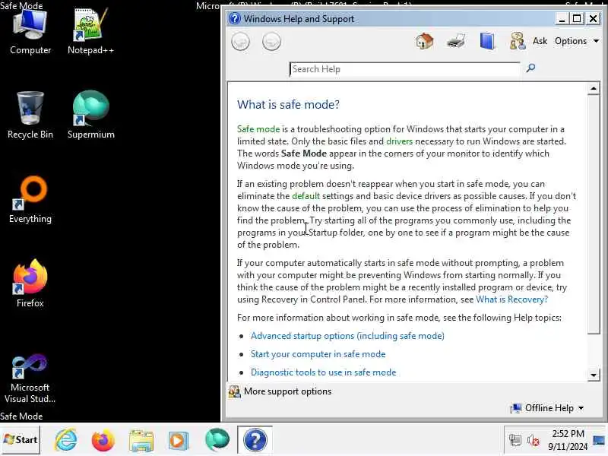Click the vertical scrollbar thumb in help pane
This screenshot has width=608, height=456.
594,214
